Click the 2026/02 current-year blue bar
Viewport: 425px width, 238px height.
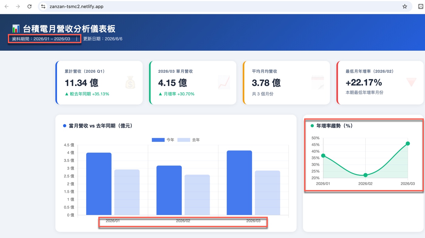click(x=169, y=190)
